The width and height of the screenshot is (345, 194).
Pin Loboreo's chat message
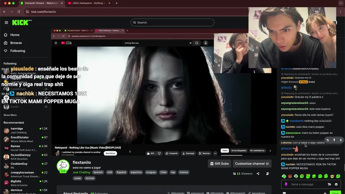pyautogui.click(x=334, y=140)
